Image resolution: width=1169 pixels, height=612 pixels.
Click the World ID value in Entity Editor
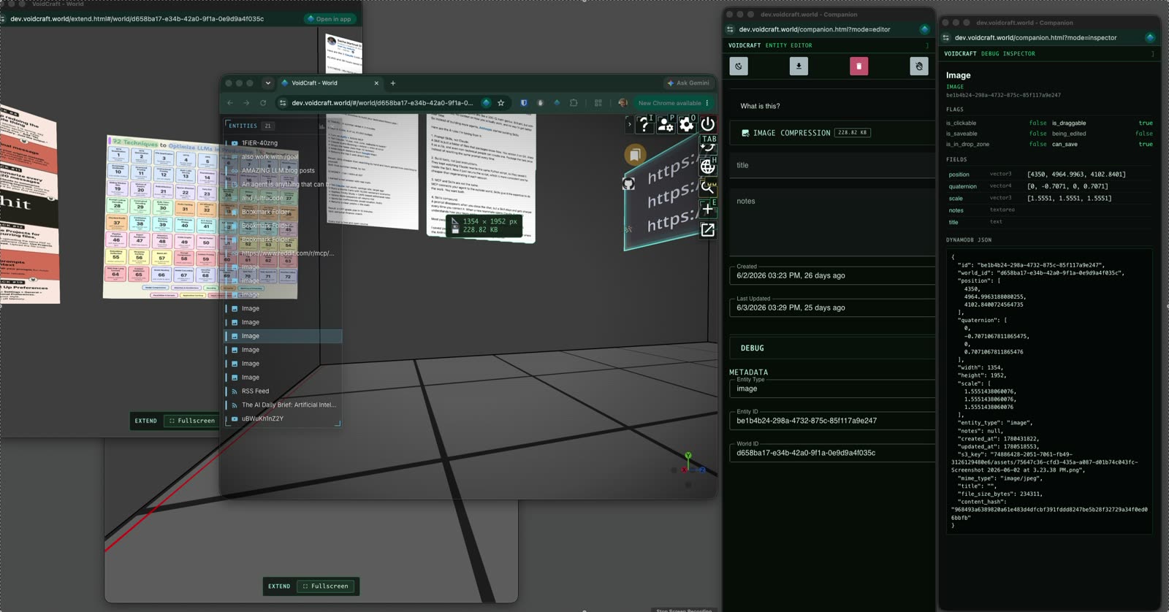(806, 453)
